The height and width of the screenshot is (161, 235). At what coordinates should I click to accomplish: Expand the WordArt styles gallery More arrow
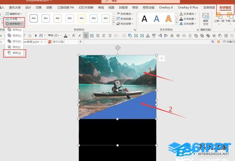177,23
